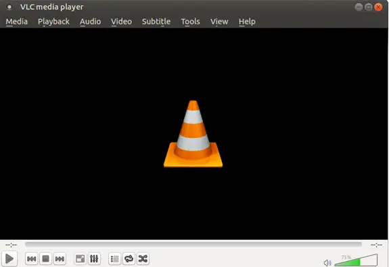Screen dimensions: 389x267
Task: Mute audio via speaker icon
Action: (x=327, y=262)
